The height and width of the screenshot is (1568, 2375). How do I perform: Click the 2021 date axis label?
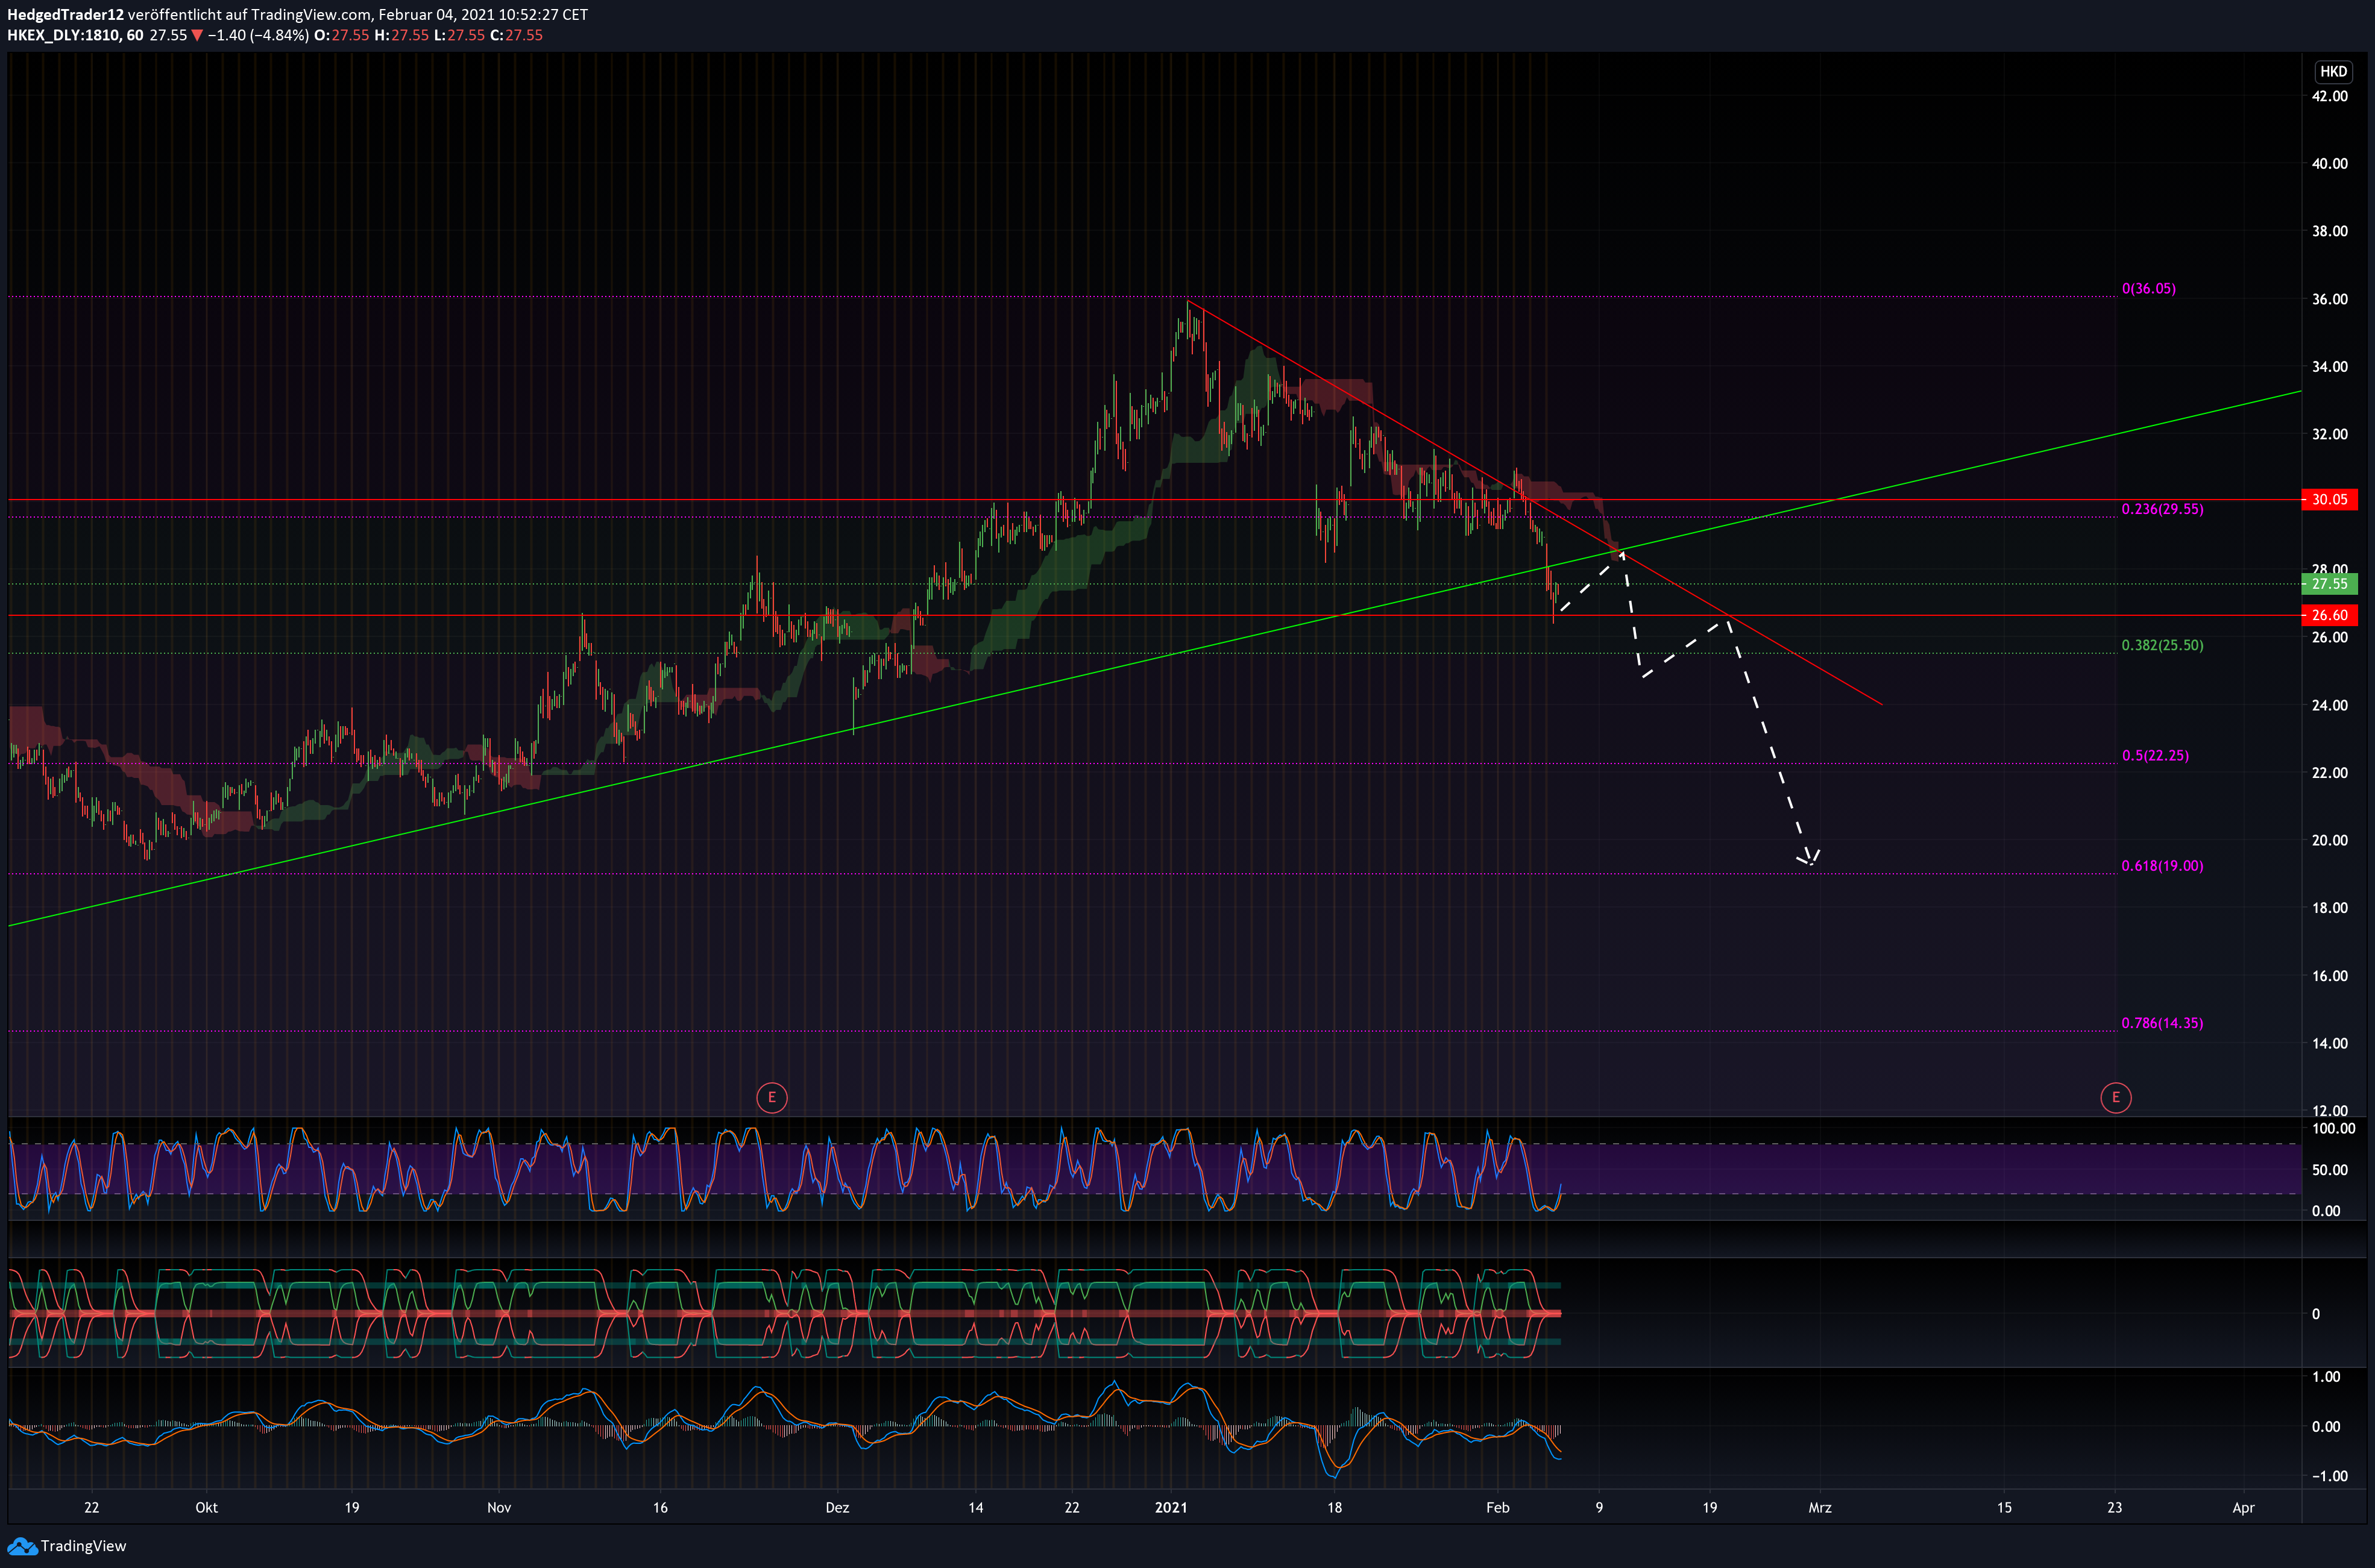(1170, 1507)
